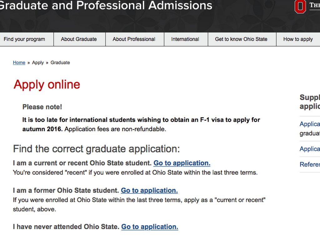Click the Home breadcrumb link

[x=19, y=62]
